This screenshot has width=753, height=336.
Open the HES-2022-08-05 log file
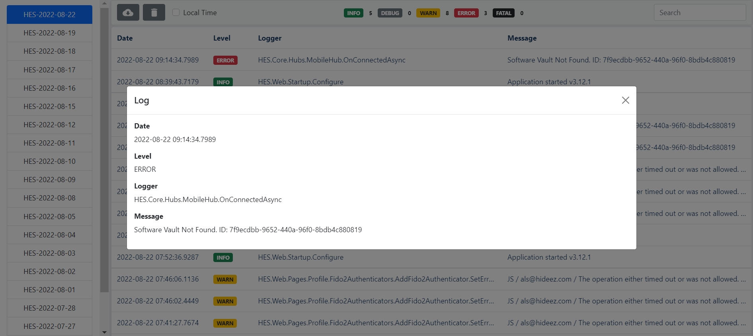click(49, 217)
